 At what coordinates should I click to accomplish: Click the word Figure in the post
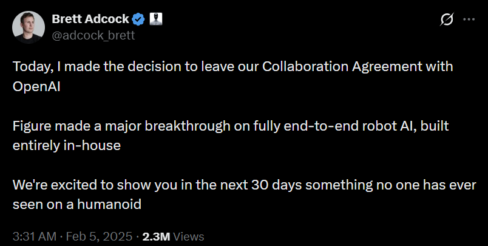[30, 125]
